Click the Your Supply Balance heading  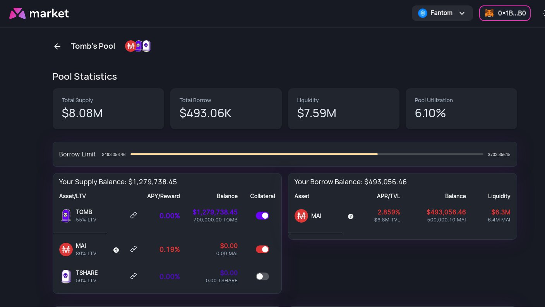(x=118, y=182)
